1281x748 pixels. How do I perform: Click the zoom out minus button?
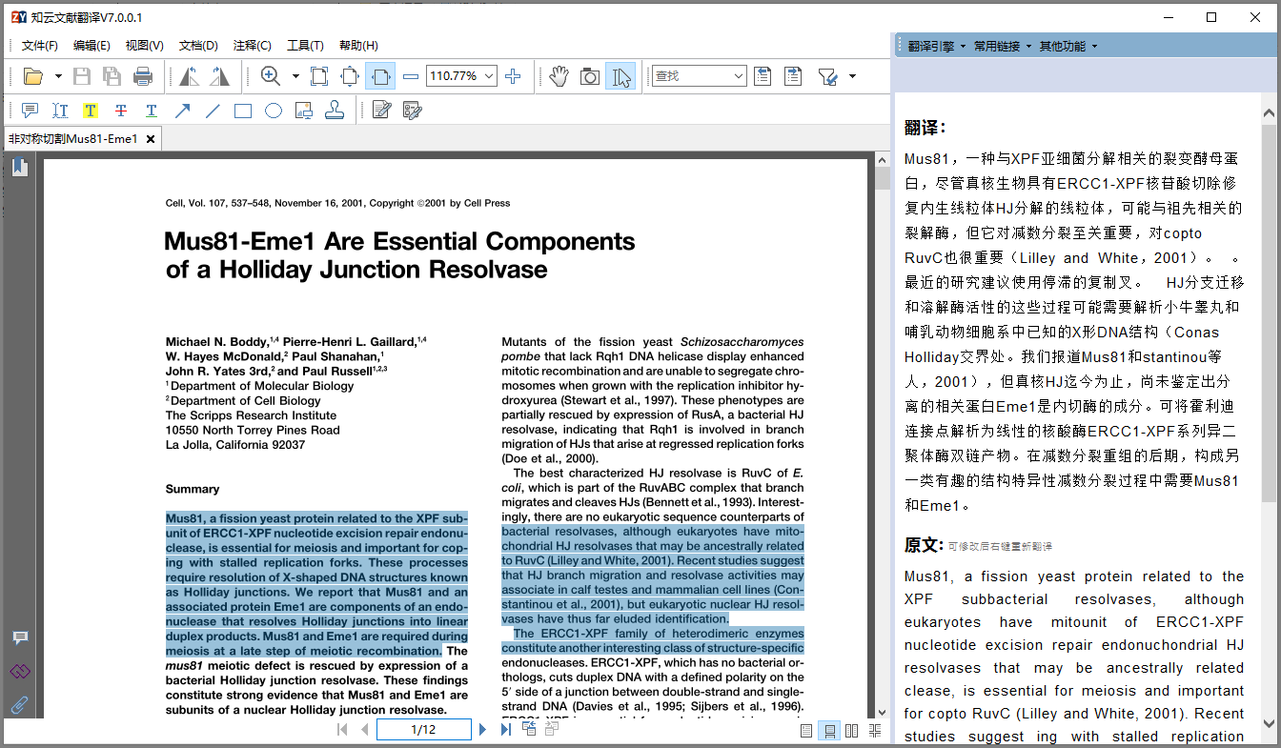click(411, 76)
